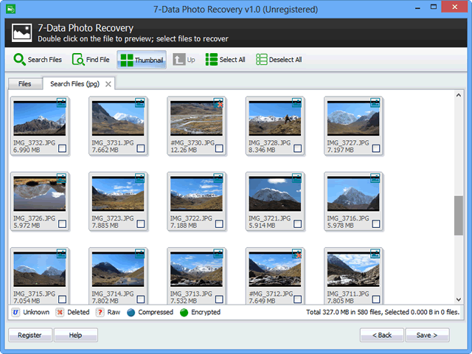Click image type badge on IMG_3723.JPG
The height and width of the screenshot is (354, 472).
tap(139, 178)
